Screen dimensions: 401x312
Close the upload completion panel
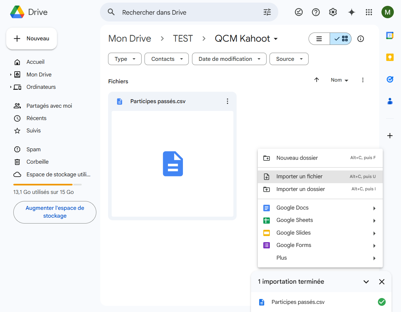point(382,282)
